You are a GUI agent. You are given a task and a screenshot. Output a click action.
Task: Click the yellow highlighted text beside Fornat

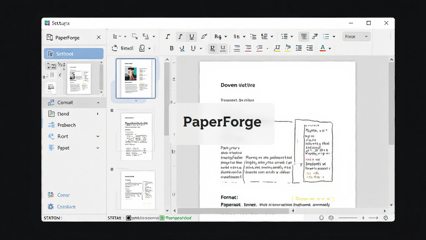pos(313,199)
